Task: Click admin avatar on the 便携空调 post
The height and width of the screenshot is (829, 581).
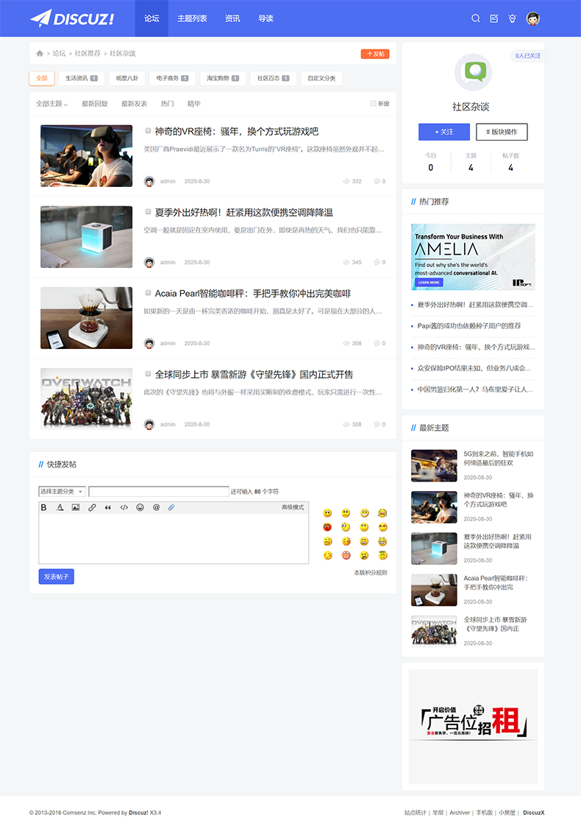Action: (x=149, y=262)
